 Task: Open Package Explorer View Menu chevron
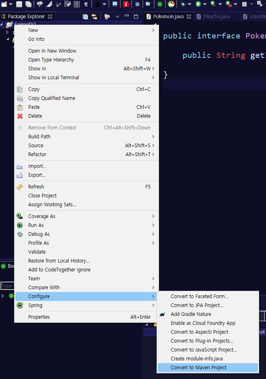[117, 17]
